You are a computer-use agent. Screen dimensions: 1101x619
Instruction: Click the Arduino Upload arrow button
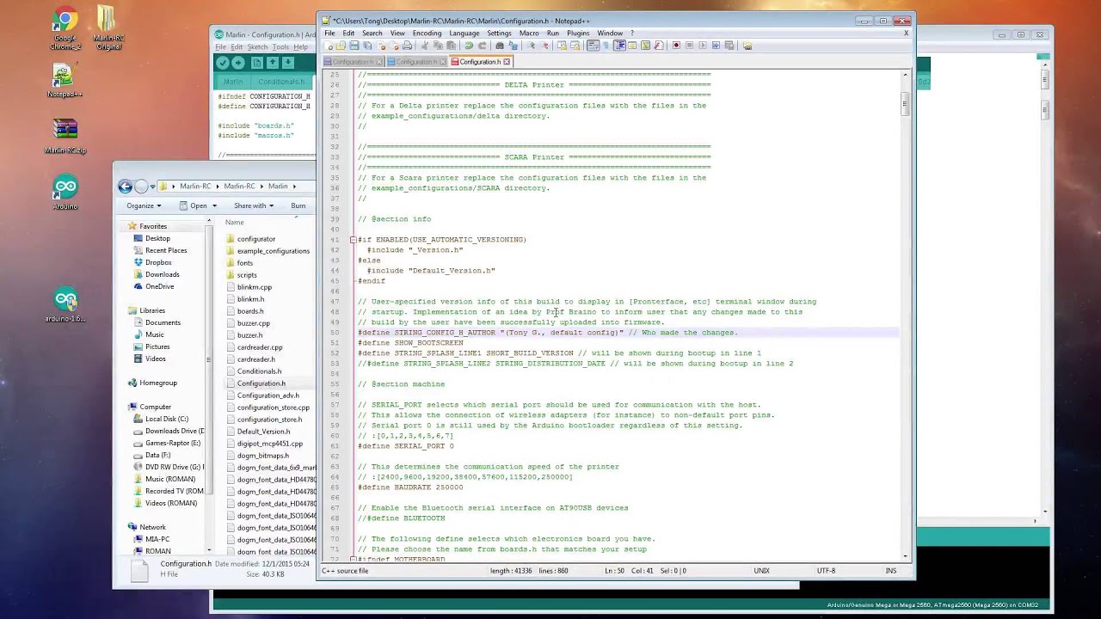point(238,63)
